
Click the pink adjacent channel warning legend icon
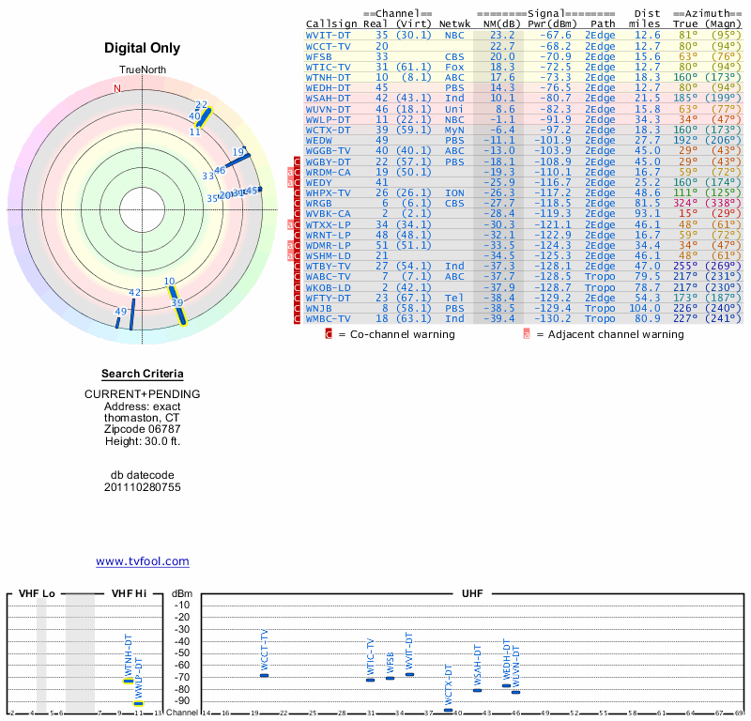click(527, 333)
